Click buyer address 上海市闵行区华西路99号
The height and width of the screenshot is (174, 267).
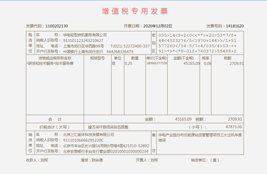[84, 46]
